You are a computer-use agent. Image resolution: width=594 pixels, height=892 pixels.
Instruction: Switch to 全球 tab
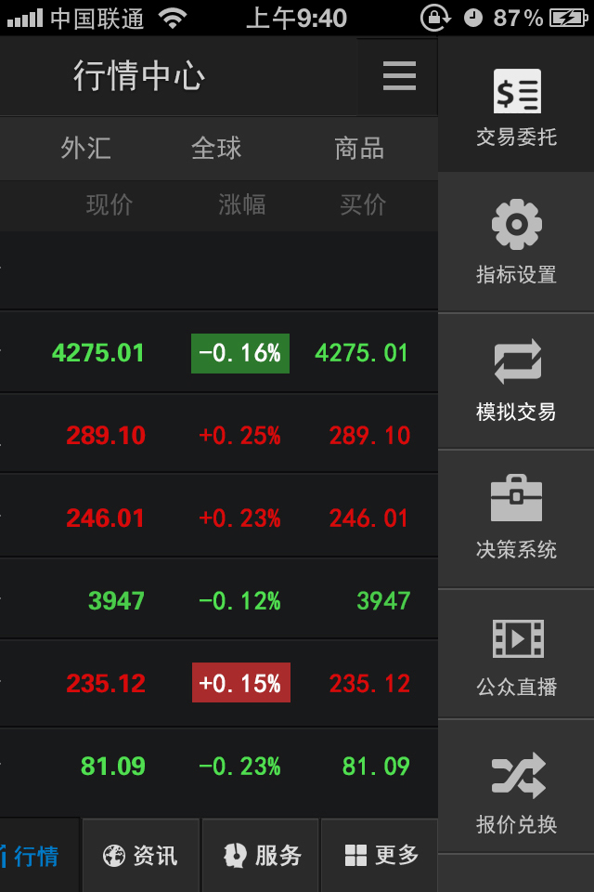coord(216,149)
